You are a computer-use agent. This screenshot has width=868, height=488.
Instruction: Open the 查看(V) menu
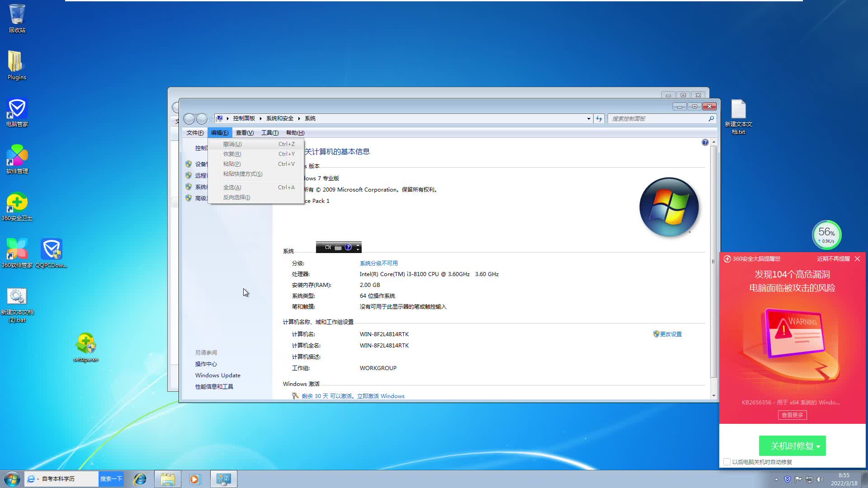[245, 132]
